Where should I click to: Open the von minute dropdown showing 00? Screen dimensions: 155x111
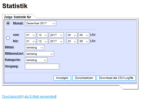[84, 35]
